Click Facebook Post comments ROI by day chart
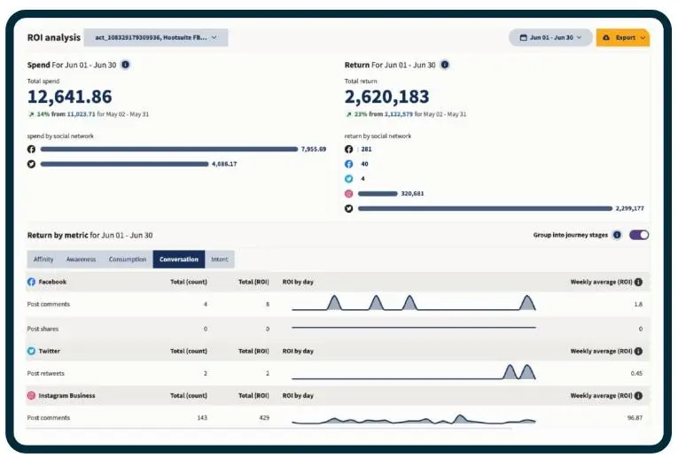 [414, 304]
